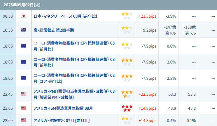This screenshot has height=126, width=217.
Task: Click the EU flag in the HICP 前月比 row
Action: pyautogui.click(x=24, y=46)
